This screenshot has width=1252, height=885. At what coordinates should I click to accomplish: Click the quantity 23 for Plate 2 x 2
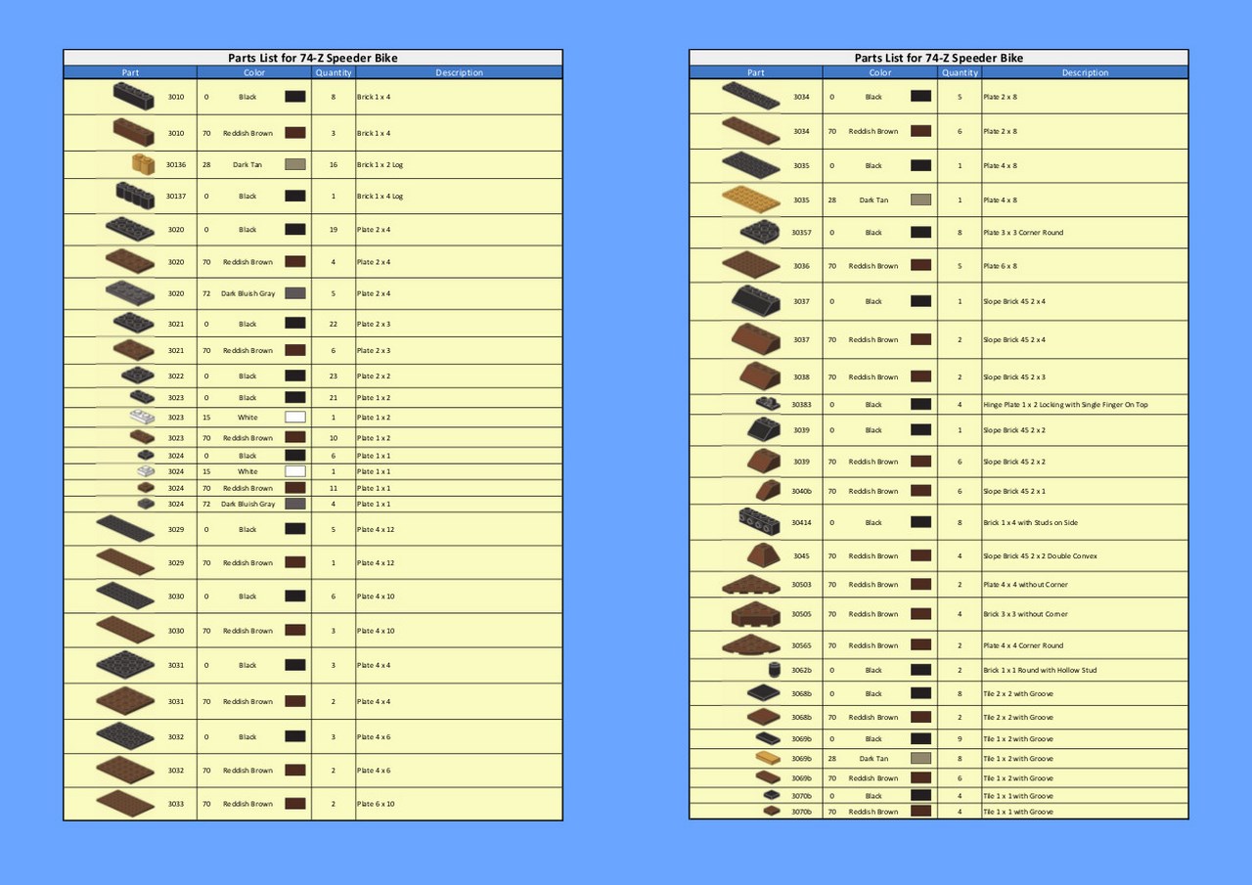[334, 376]
